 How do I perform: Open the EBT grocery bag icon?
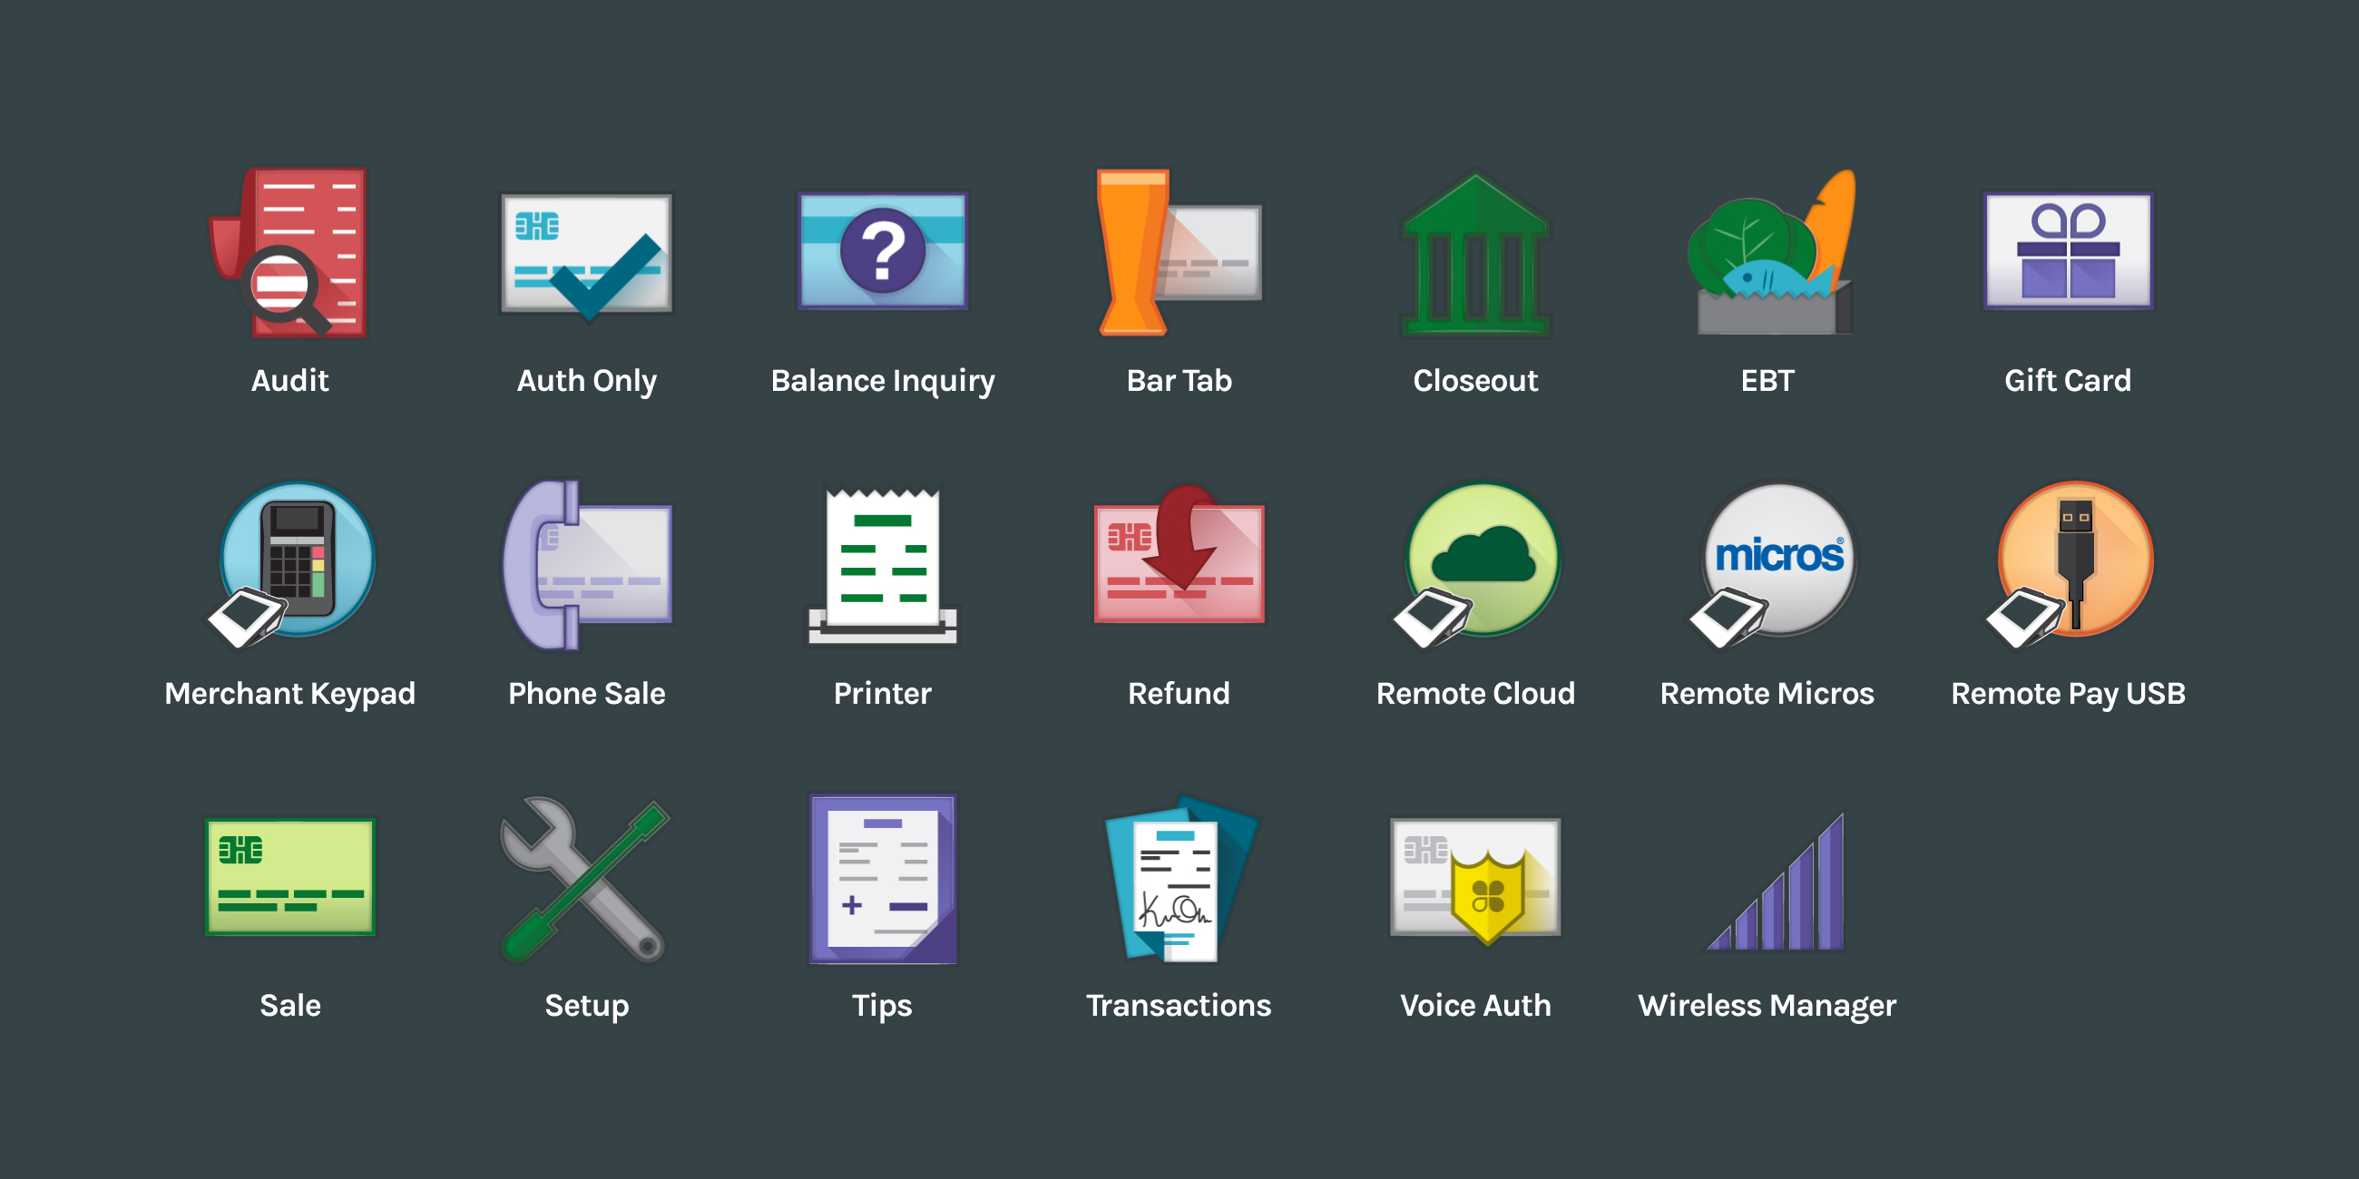click(1768, 255)
